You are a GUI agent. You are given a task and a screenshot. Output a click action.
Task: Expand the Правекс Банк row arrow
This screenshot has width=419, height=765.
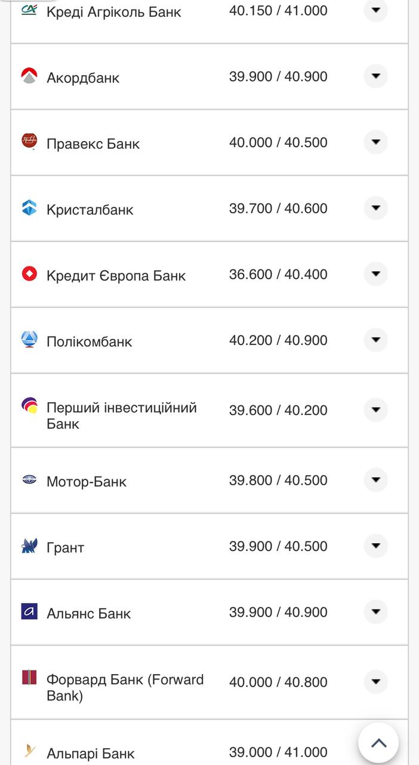[375, 142]
